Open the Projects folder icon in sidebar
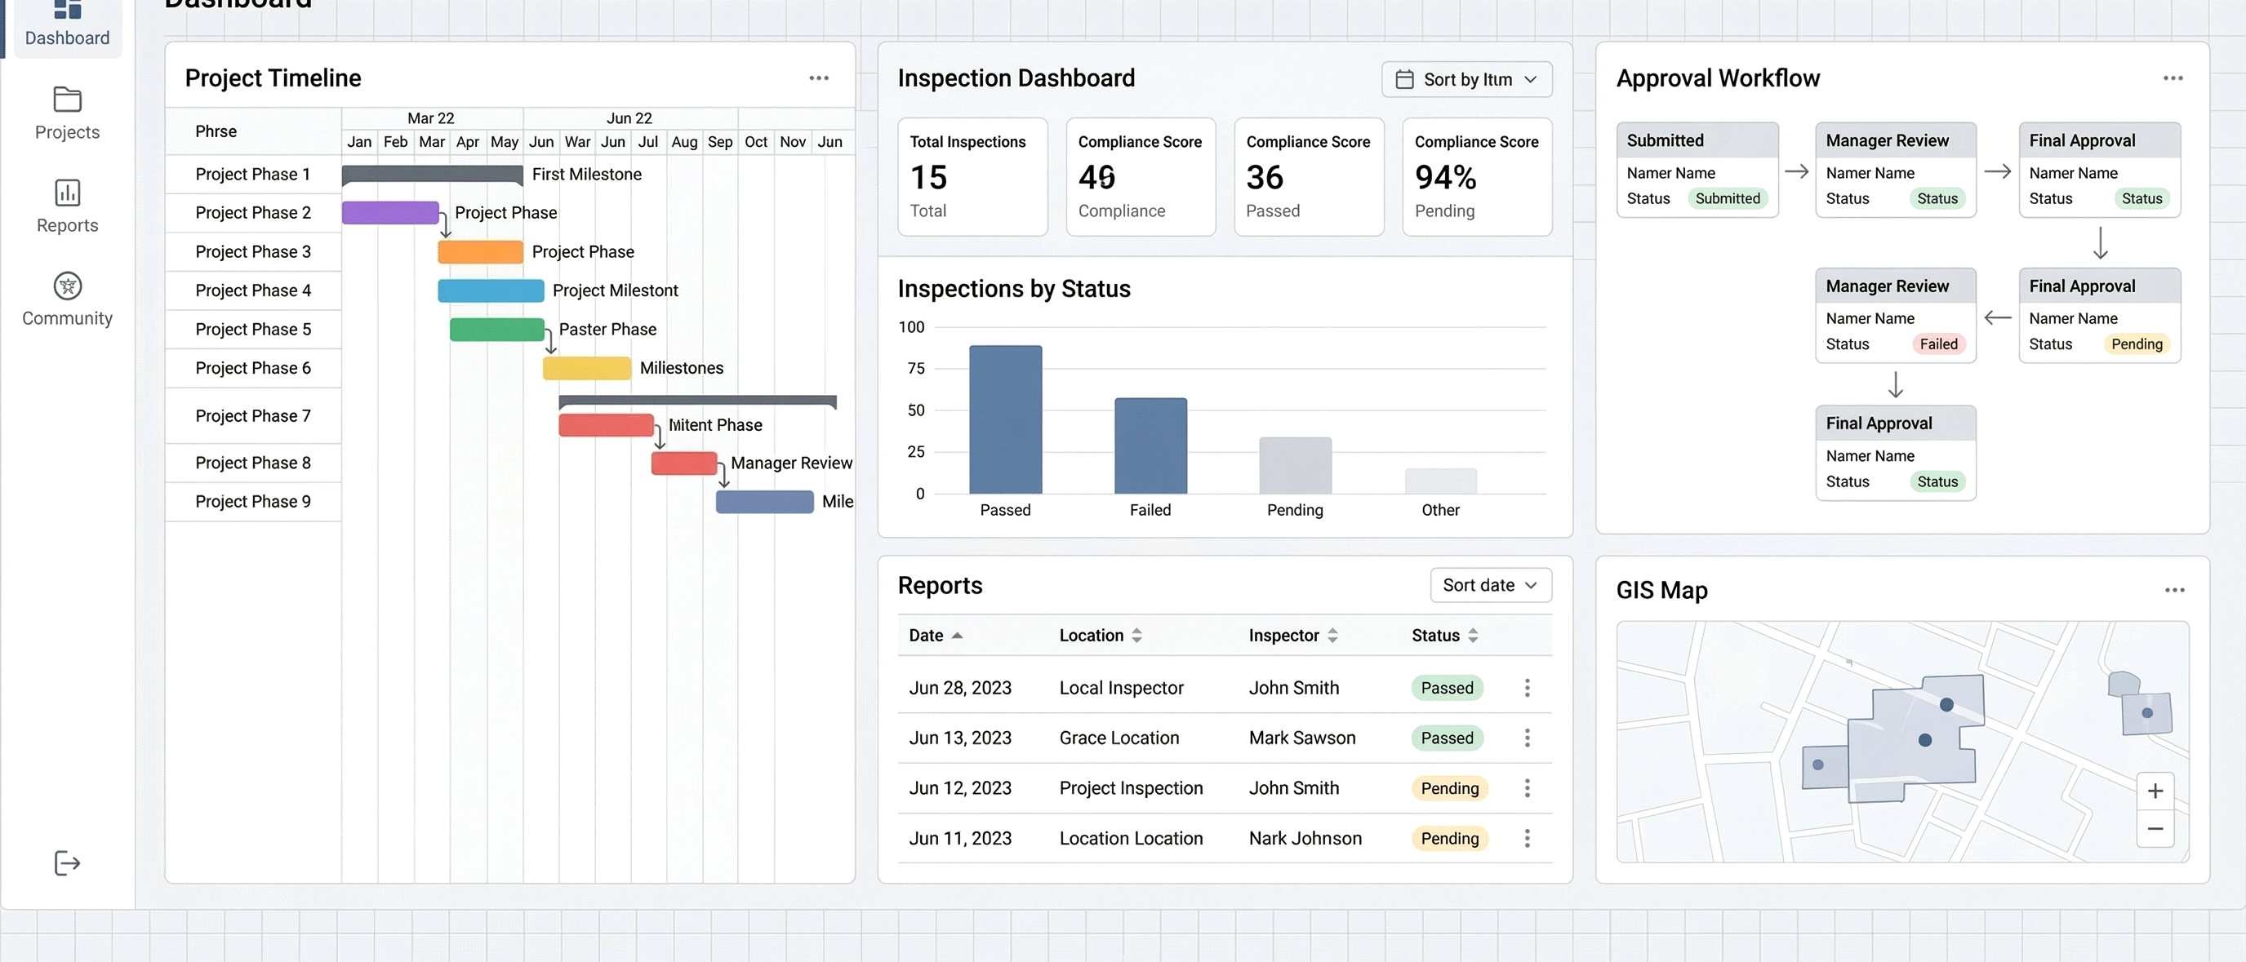The image size is (2246, 962). coord(67,100)
